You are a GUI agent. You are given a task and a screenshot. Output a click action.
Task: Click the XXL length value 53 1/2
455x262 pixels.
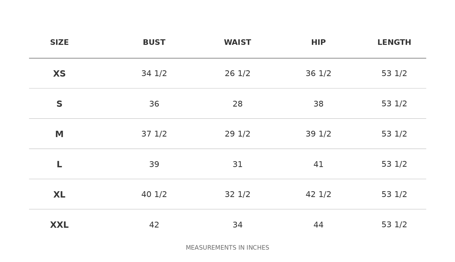tap(394, 225)
